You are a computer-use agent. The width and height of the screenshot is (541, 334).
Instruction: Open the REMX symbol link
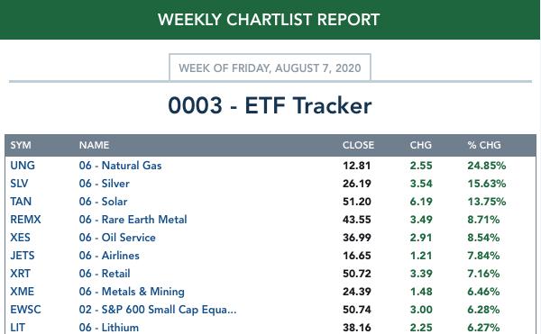click(25, 220)
